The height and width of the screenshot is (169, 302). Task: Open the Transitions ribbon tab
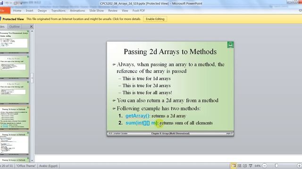[x=59, y=11]
